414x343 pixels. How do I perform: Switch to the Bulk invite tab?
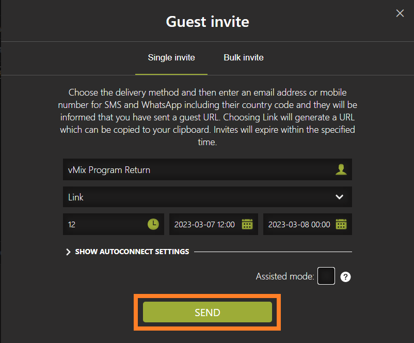coord(244,58)
